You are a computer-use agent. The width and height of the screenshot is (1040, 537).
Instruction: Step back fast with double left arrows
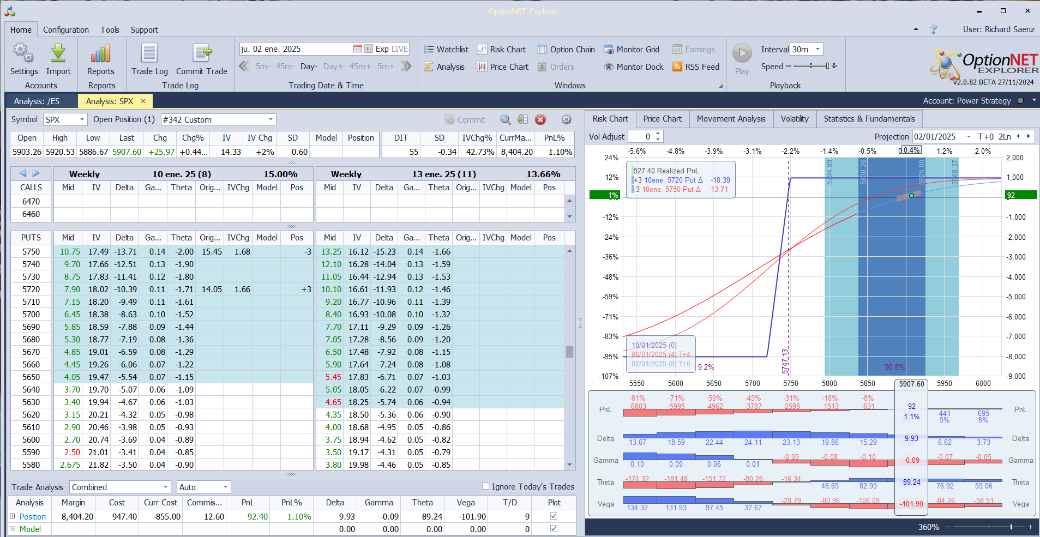[244, 67]
